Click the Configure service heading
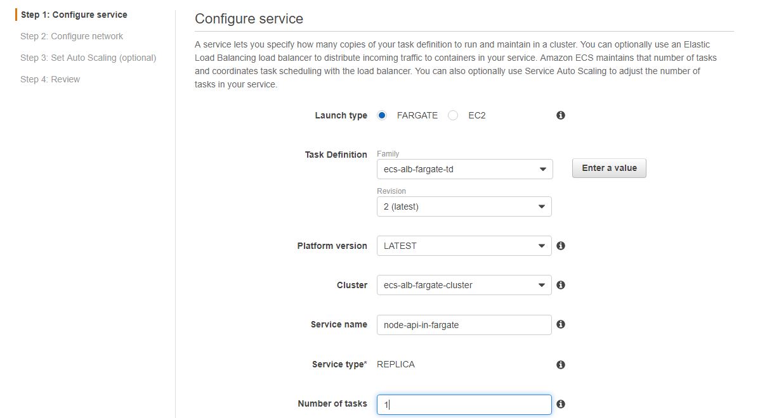 click(249, 18)
